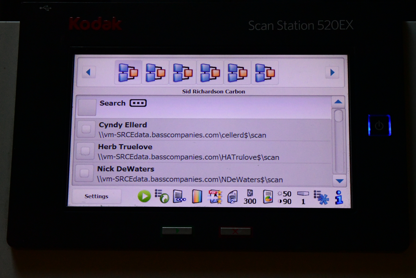Open the Settings button
Viewport: 416px width, 278px height.
[x=96, y=196]
